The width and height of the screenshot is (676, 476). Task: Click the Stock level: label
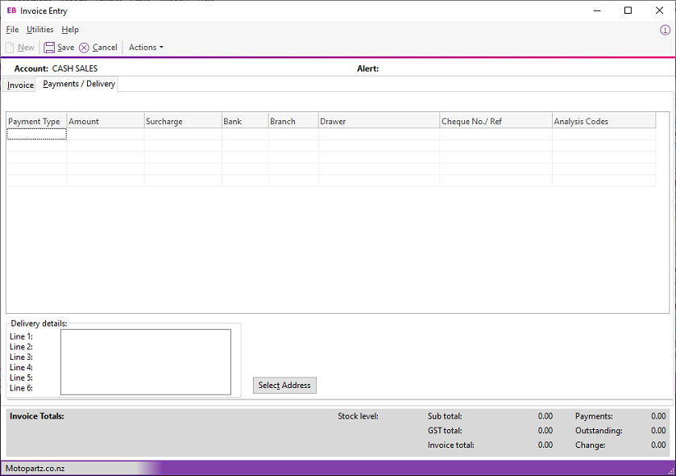tap(359, 416)
